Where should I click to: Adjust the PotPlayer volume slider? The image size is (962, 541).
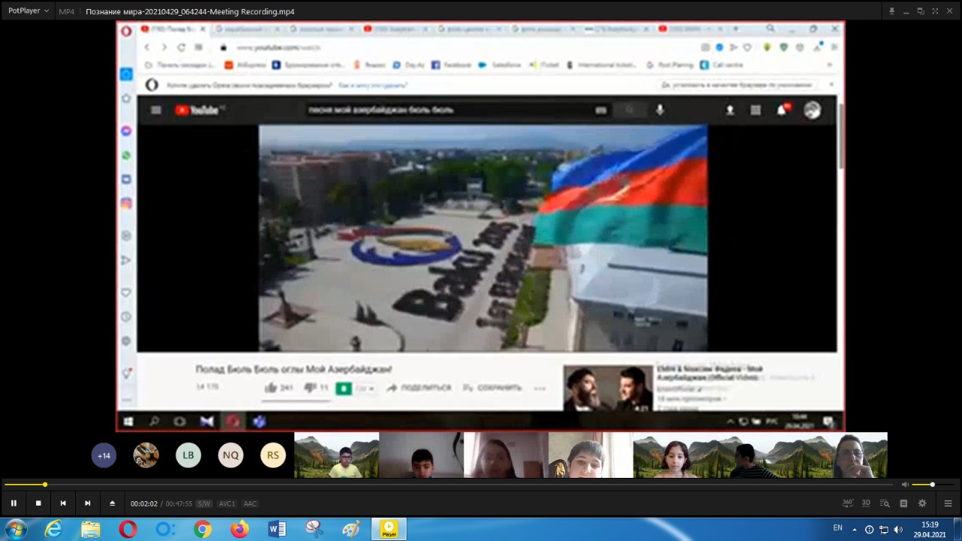[x=933, y=485]
